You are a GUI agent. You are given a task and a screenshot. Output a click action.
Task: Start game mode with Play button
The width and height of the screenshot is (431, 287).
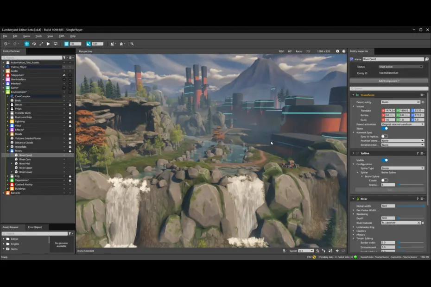coord(48,44)
